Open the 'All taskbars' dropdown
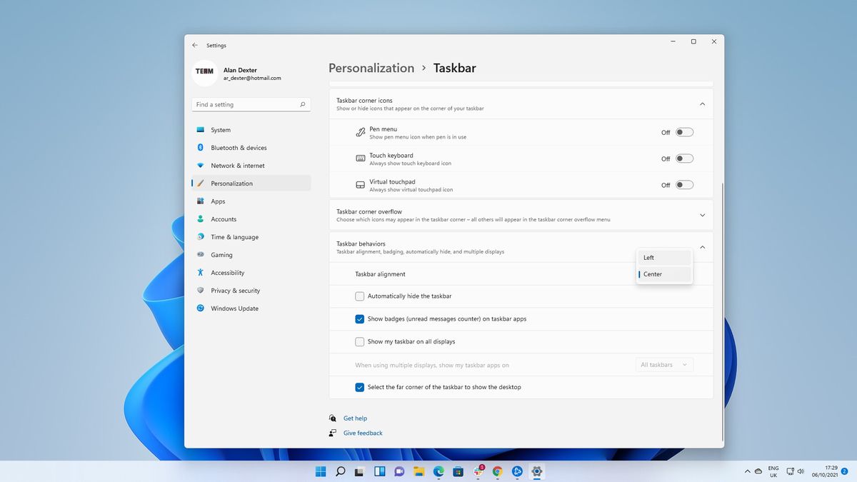 click(x=663, y=364)
